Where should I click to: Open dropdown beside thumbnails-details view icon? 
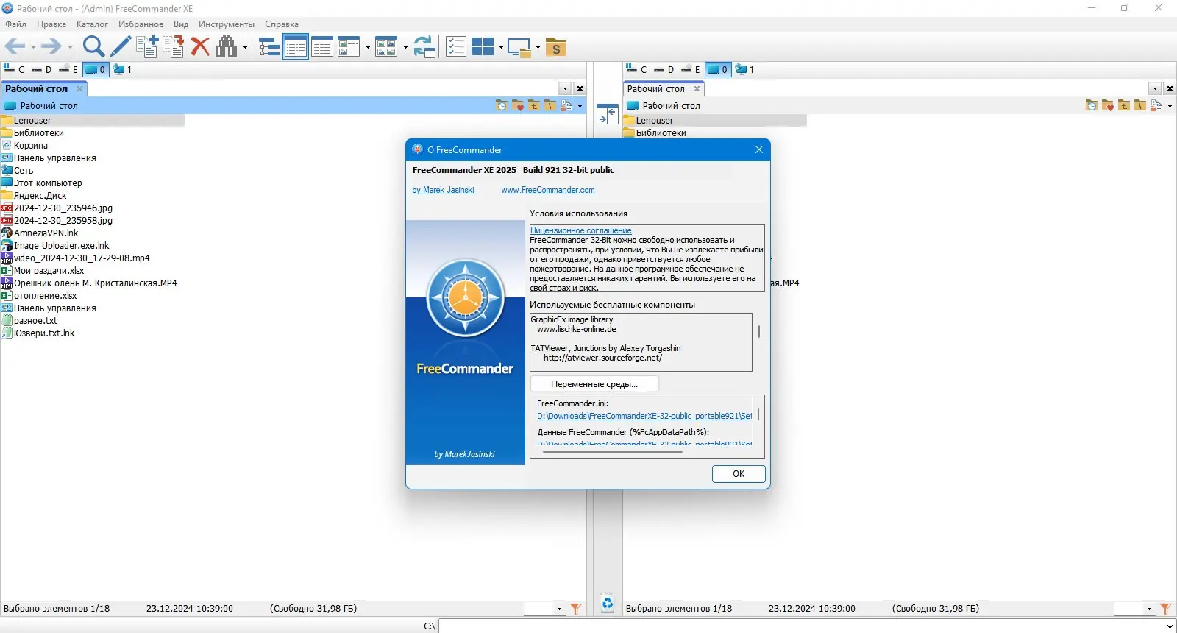368,47
